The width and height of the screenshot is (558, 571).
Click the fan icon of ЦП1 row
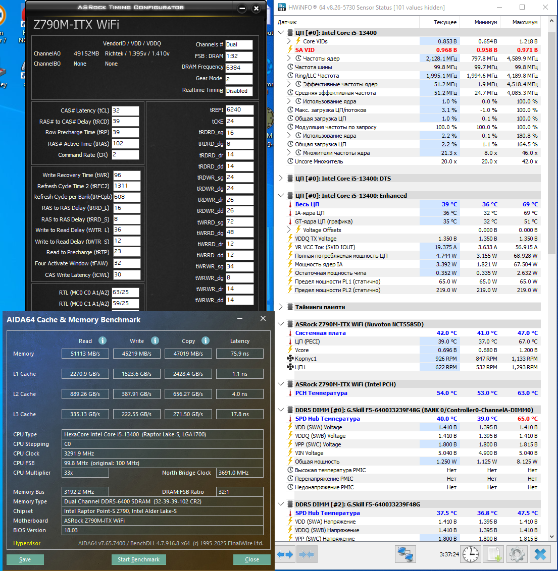(x=290, y=367)
